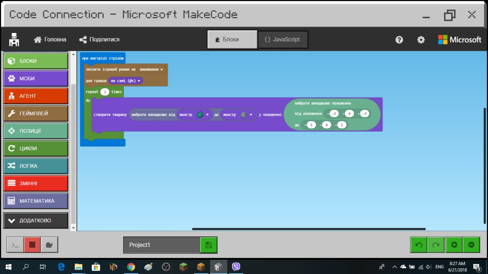This screenshot has width=488, height=274.
Task: Open the ПОЗИЦІЇ category
Action: (35, 131)
